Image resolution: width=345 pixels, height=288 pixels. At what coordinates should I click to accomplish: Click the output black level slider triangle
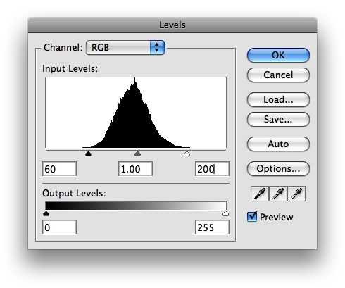46,213
